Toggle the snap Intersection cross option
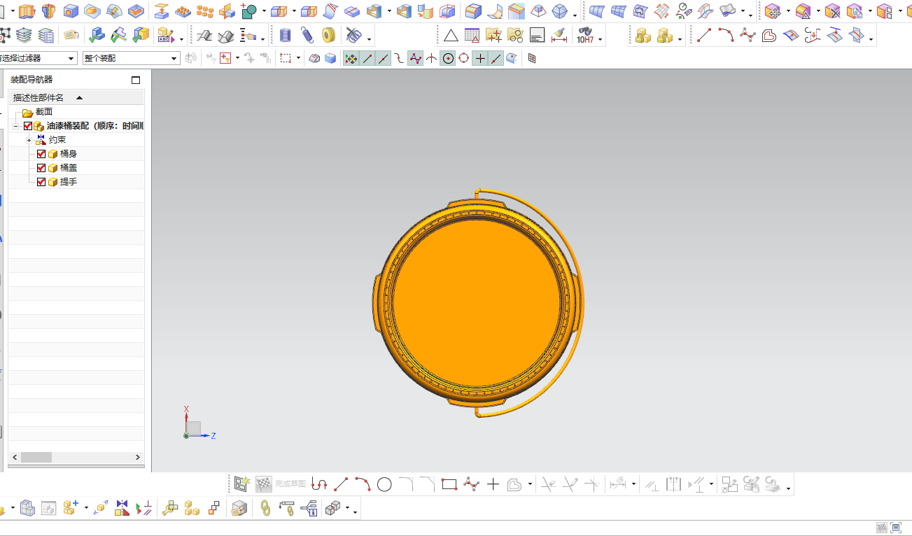912x536 pixels. (432, 59)
